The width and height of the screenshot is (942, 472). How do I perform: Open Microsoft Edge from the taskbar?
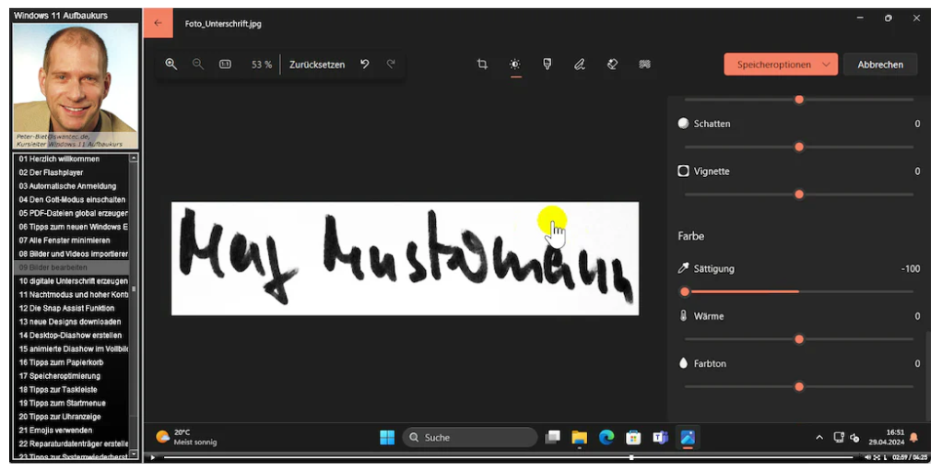click(x=606, y=437)
